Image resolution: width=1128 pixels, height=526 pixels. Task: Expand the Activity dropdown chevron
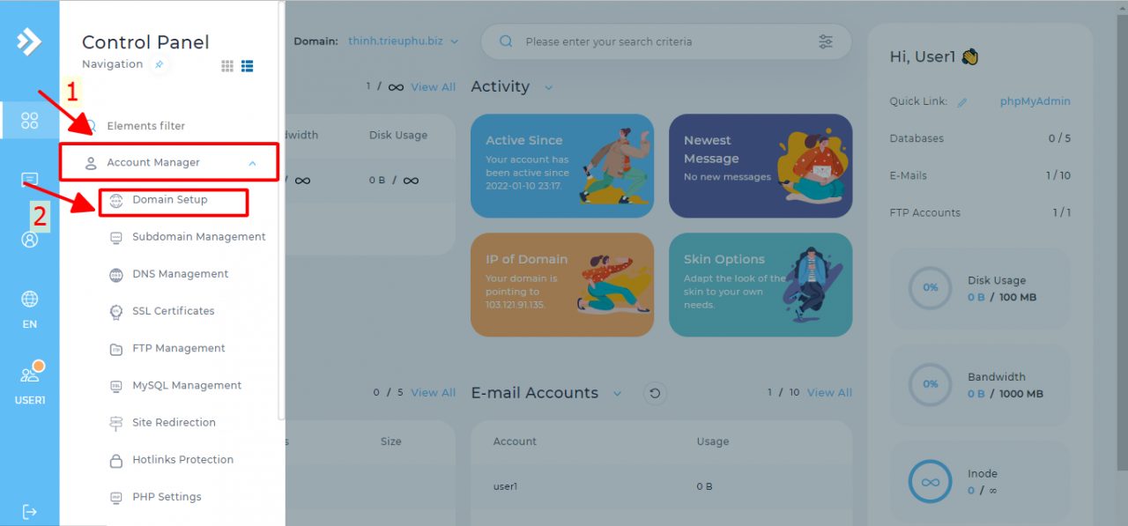tap(548, 87)
